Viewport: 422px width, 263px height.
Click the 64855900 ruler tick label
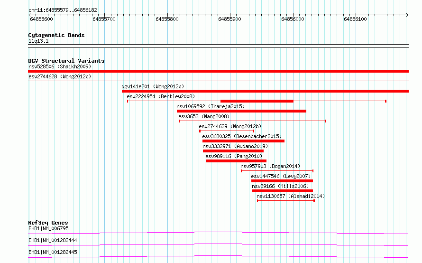point(229,19)
